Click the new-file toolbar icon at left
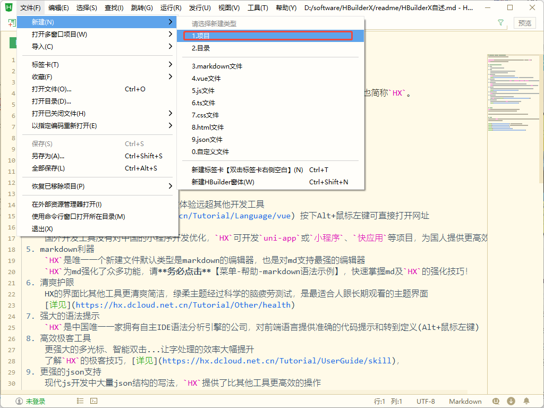544x408 pixels. pos(12,23)
